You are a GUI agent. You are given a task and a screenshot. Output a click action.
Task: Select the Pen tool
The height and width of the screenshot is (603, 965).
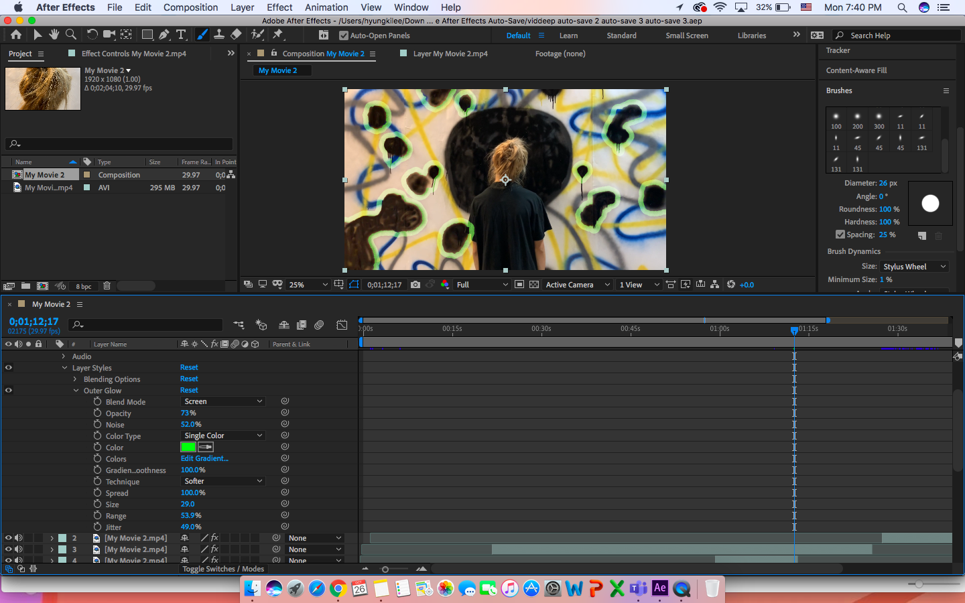point(164,34)
